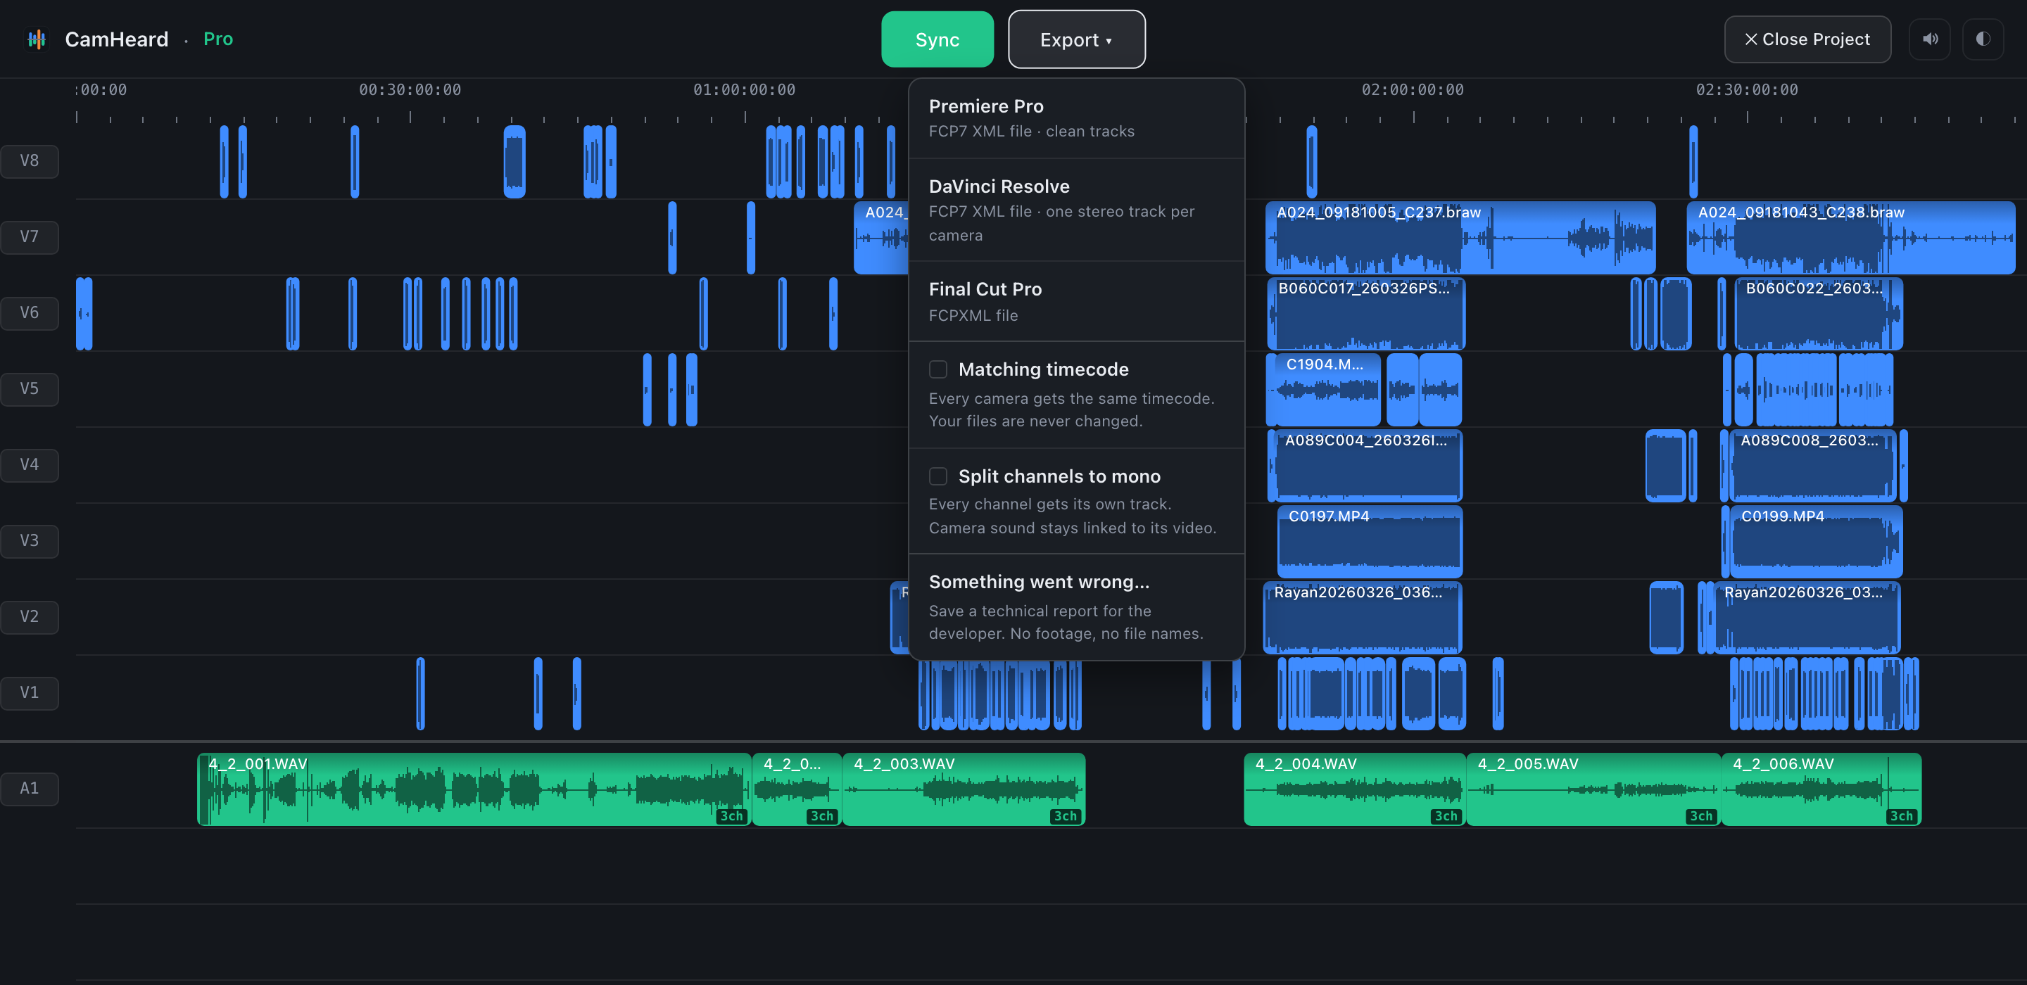Close the project with Close Project button
The width and height of the screenshot is (2027, 985).
[1807, 39]
